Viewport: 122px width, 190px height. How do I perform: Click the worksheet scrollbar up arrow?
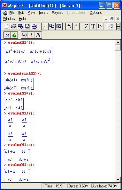click(x=118, y=42)
